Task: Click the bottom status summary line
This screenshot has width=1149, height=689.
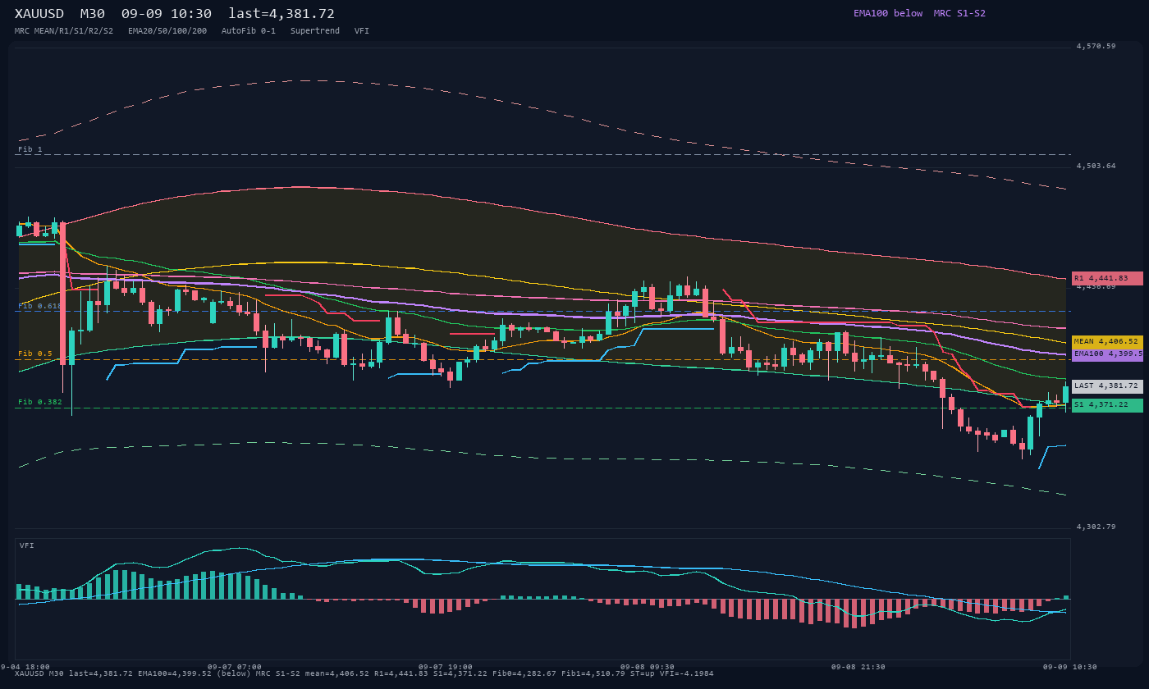Action: (x=364, y=673)
